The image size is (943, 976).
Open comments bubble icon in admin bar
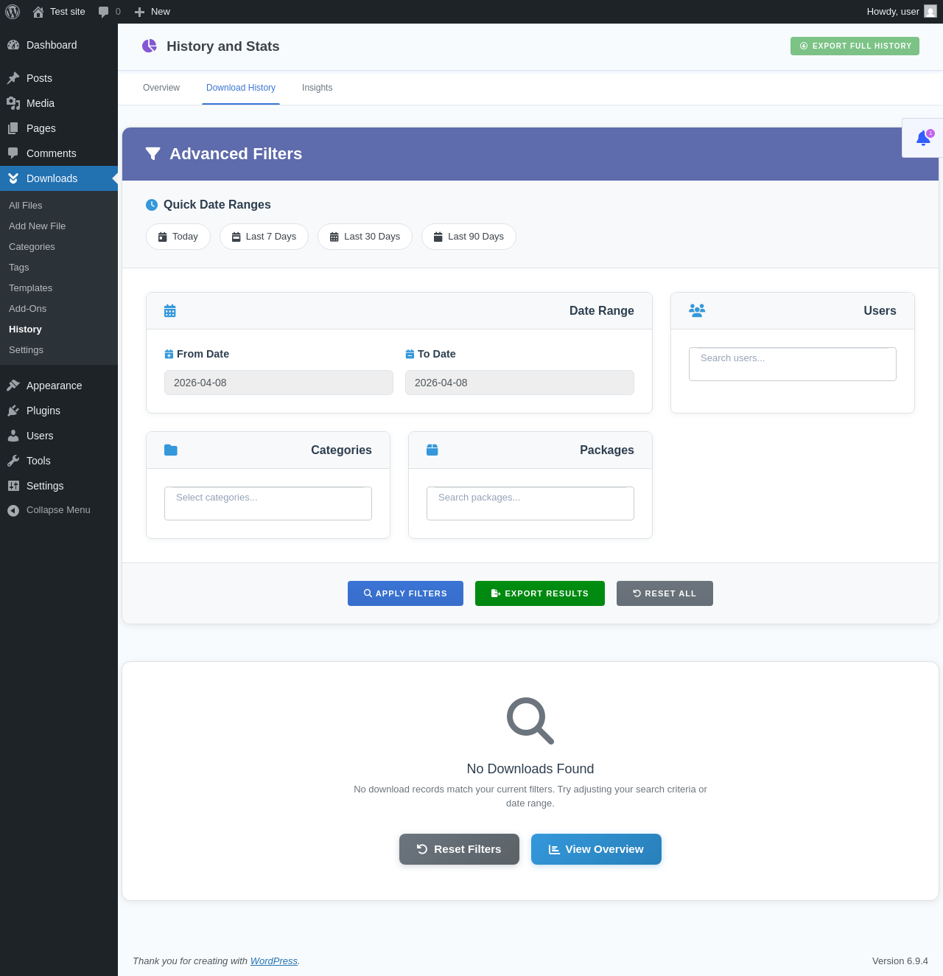click(x=104, y=12)
